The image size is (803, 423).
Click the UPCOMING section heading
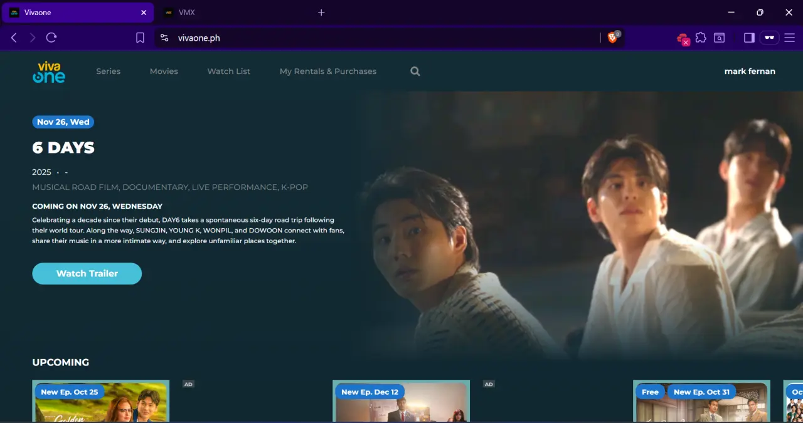[61, 362]
